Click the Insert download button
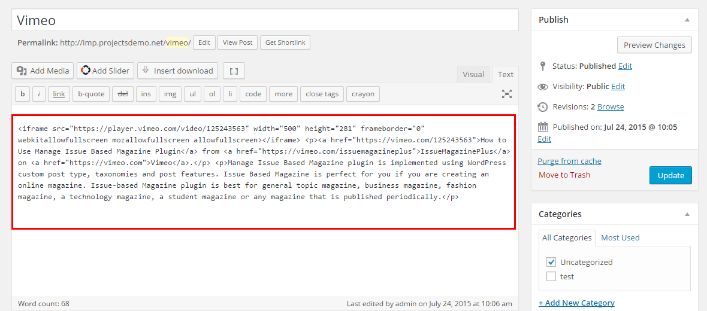Image resolution: width=707 pixels, height=311 pixels. (177, 71)
